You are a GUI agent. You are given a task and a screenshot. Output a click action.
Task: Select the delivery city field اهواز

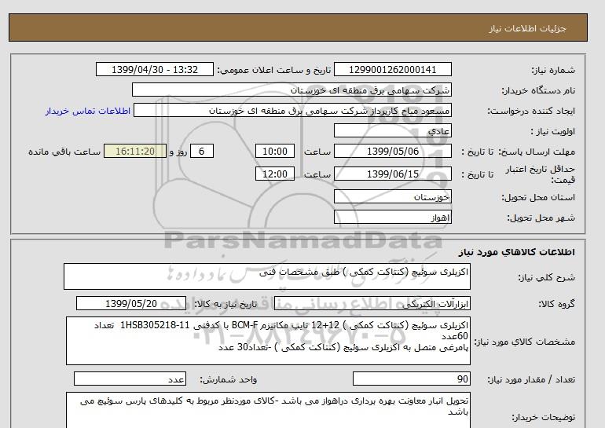pyautogui.click(x=402, y=216)
